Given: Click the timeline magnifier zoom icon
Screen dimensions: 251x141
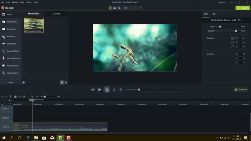Looking at the screenshot, I should (32, 97).
